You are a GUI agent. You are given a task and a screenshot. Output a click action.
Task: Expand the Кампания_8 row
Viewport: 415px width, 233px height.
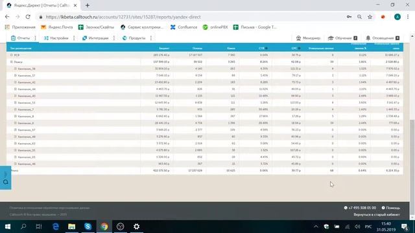coord(16,116)
